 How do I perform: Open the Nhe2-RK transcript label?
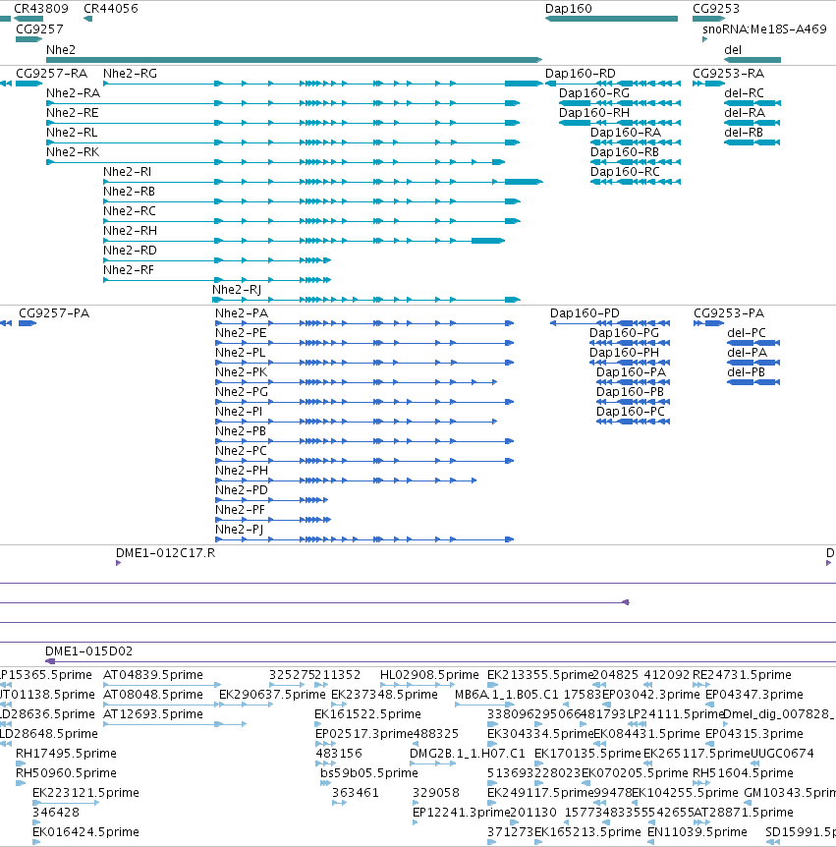pos(73,151)
